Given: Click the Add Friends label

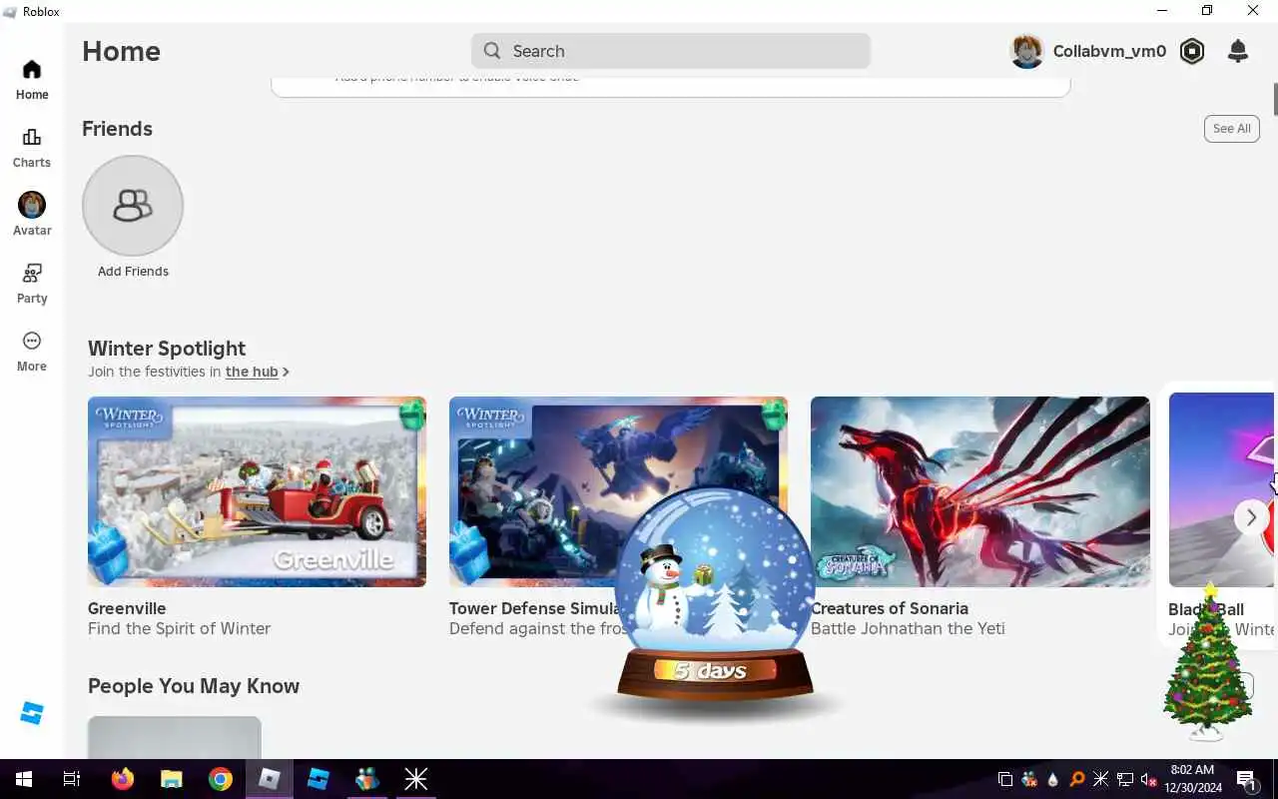Looking at the screenshot, I should [x=133, y=271].
